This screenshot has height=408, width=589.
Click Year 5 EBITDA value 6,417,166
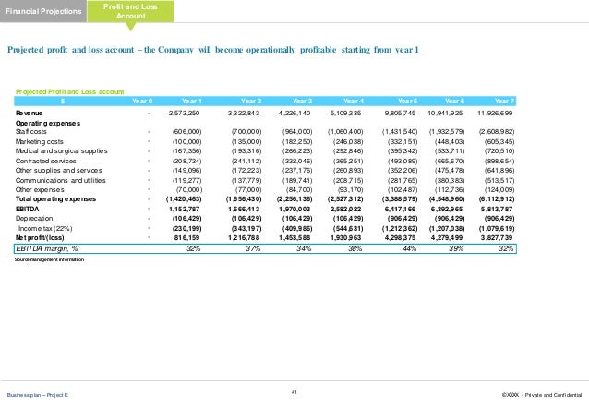coord(400,209)
